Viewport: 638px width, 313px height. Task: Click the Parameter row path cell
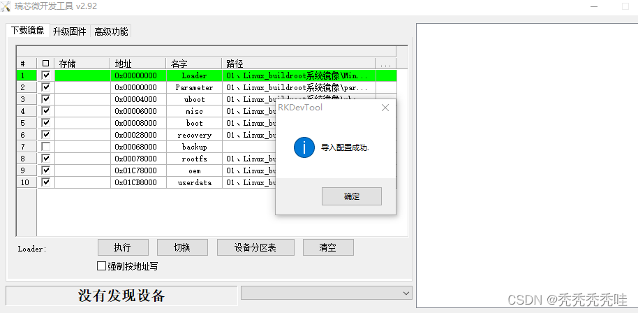pos(299,87)
